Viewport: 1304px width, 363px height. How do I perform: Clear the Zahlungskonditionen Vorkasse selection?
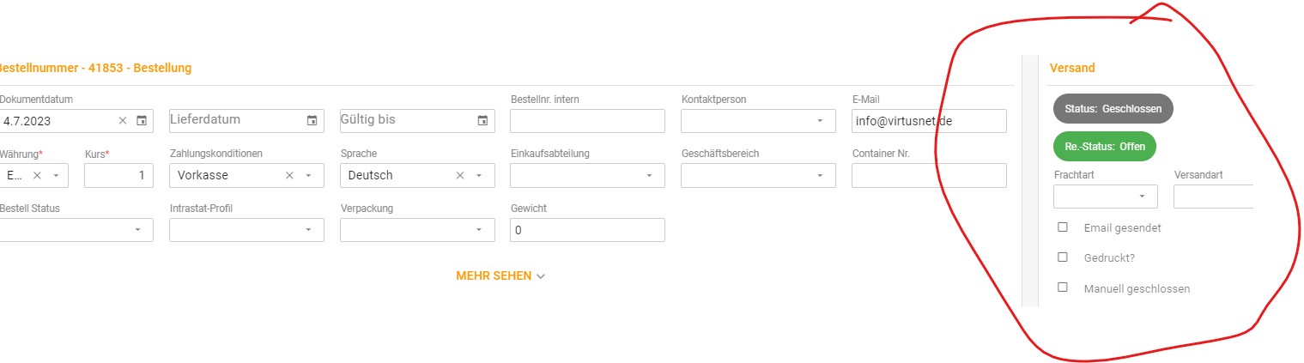[x=289, y=176]
